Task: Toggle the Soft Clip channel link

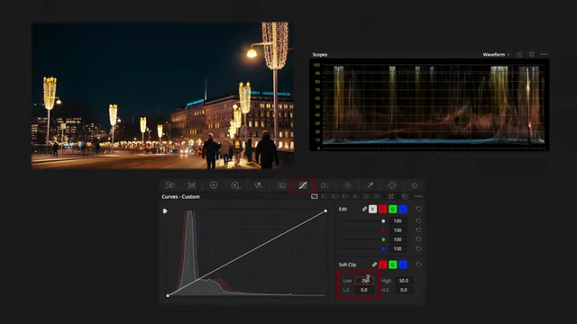Action: pyautogui.click(x=374, y=265)
